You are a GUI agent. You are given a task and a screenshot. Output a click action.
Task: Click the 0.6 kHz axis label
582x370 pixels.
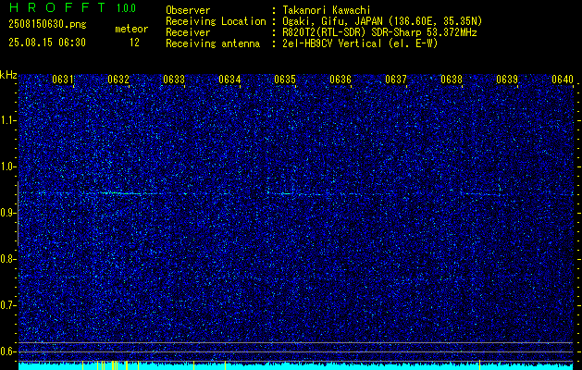(x=8, y=351)
